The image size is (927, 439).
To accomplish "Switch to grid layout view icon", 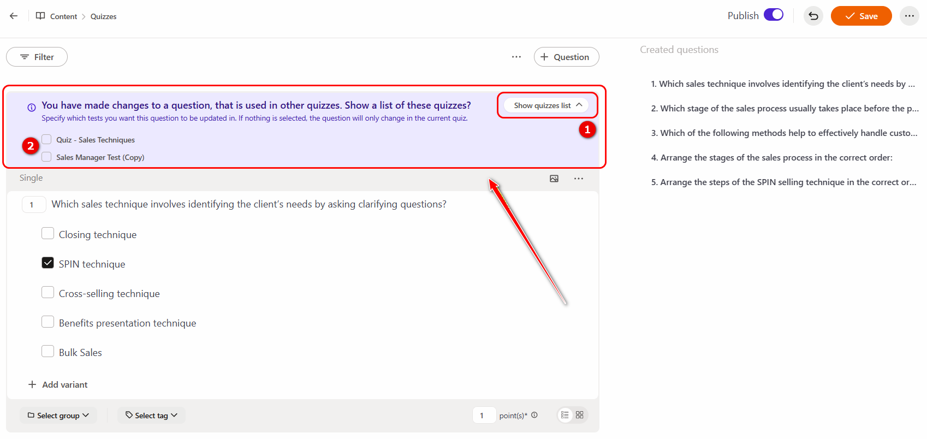I will [x=580, y=415].
